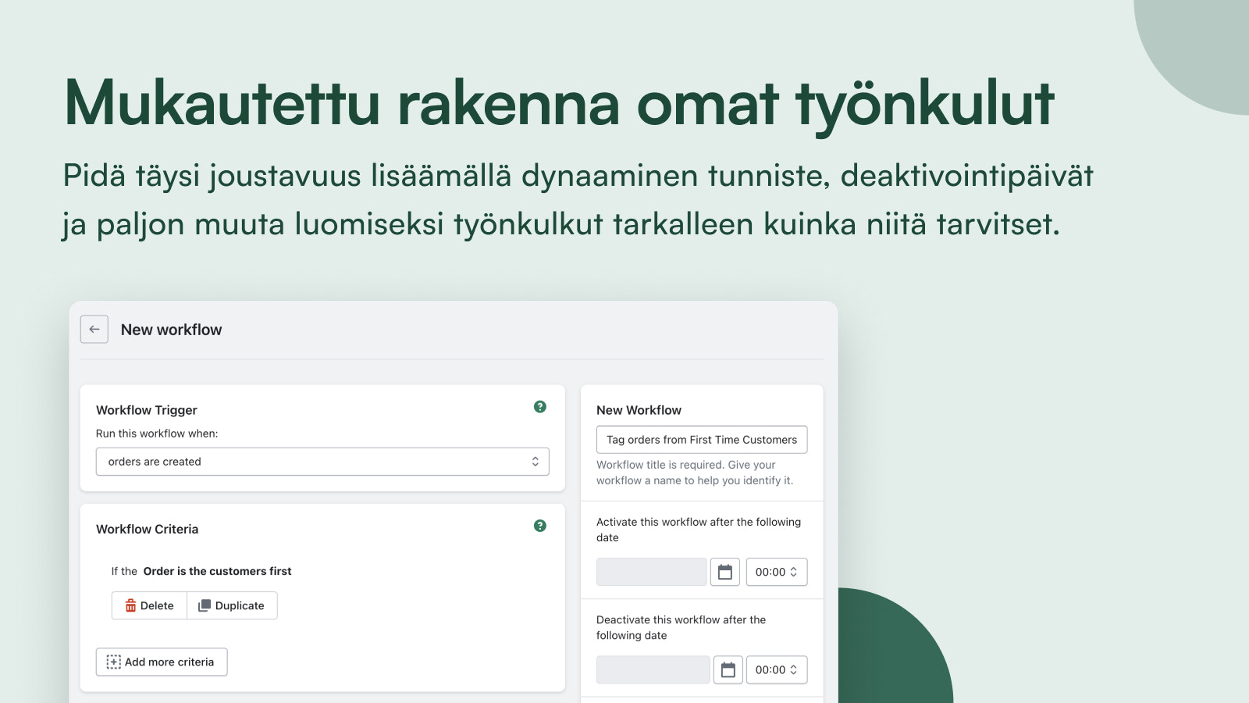Click 'Workflow title is required' helper text
Screen dimensions: 1249x703
point(695,473)
